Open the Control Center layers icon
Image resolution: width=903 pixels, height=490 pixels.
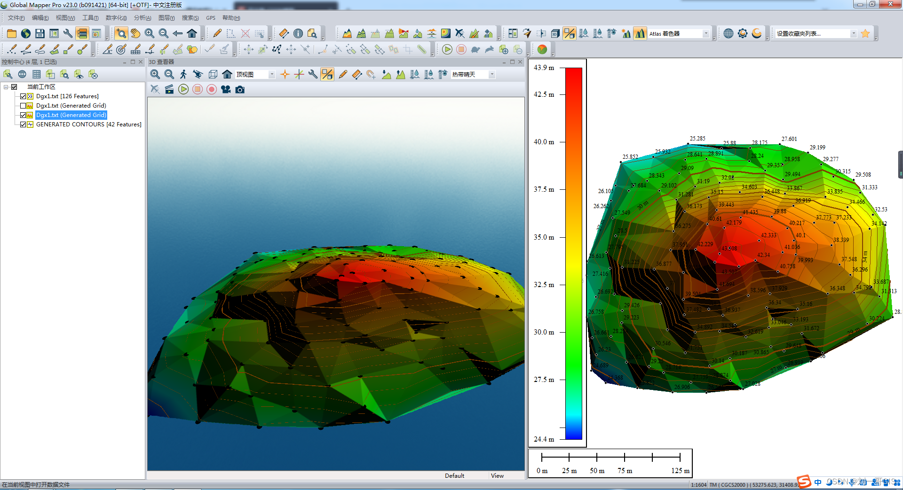click(x=82, y=33)
